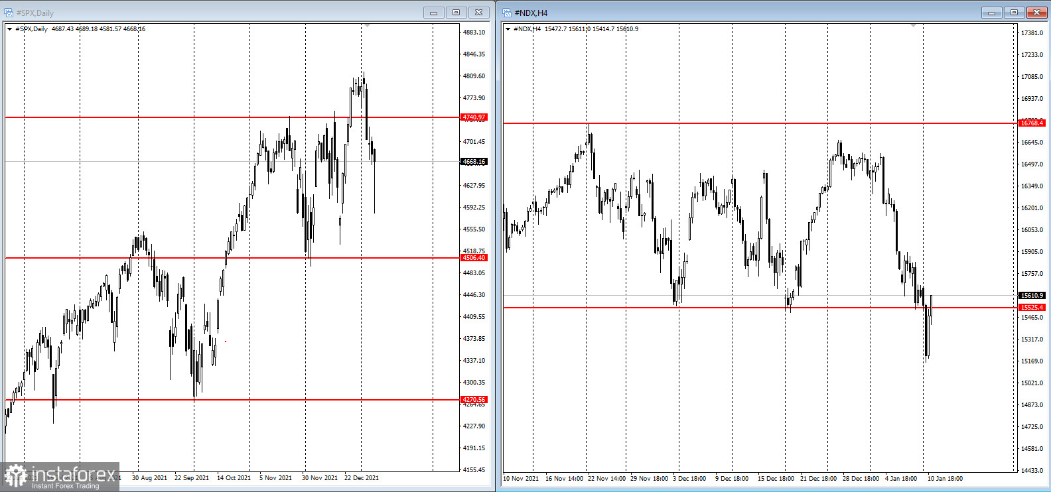Click the 4 Jan 18:00 time label

click(x=901, y=479)
